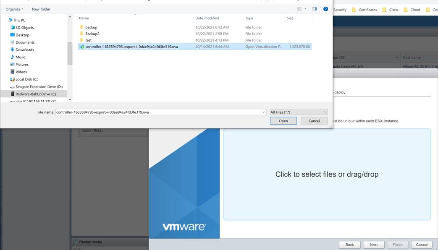Click the Open button to confirm file selection
438x250 pixels.
point(283,120)
